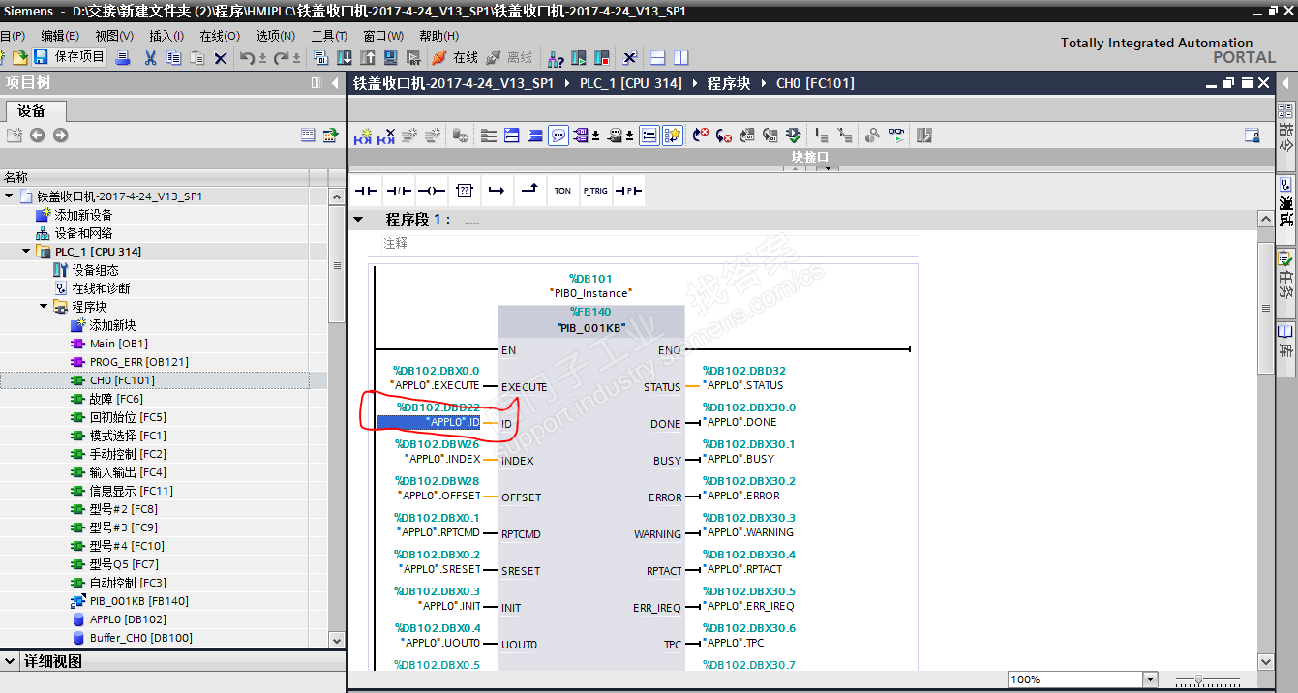
Task: Insert TON timer from favorites
Action: pos(562,191)
